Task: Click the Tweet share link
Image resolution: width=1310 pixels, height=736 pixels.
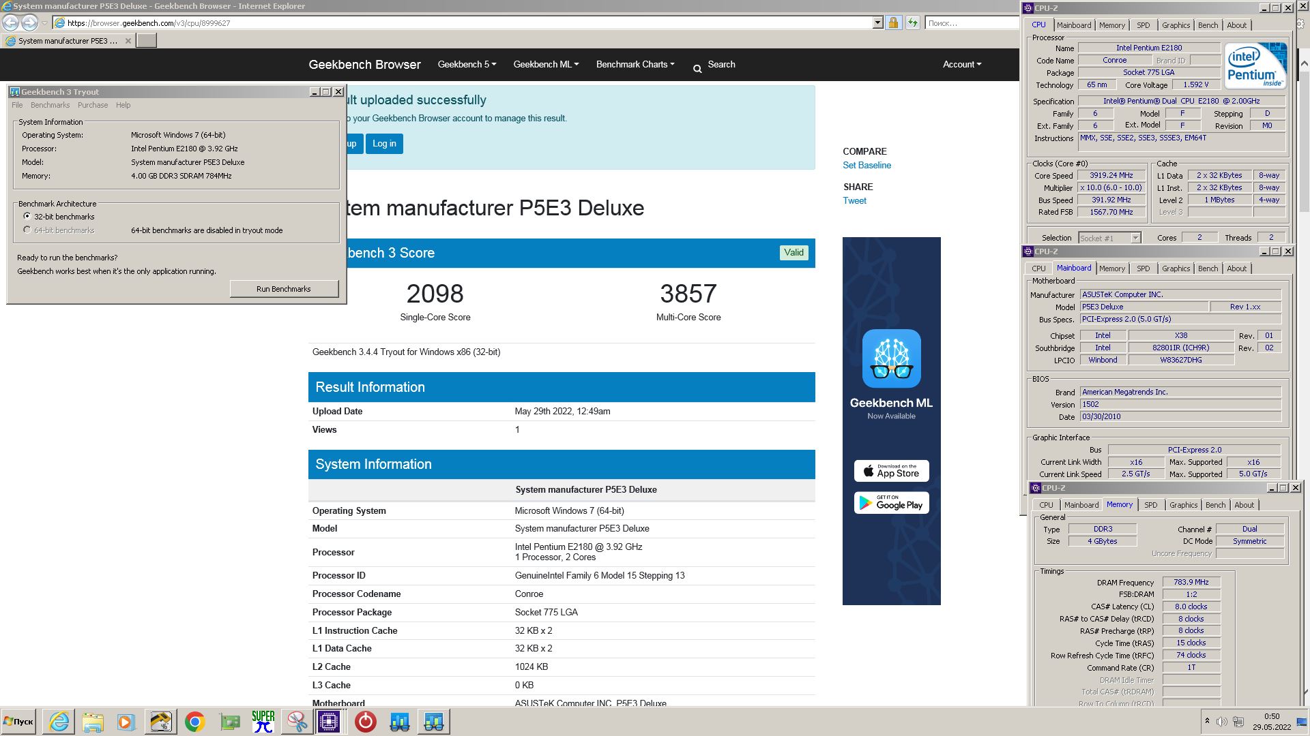Action: coord(854,200)
